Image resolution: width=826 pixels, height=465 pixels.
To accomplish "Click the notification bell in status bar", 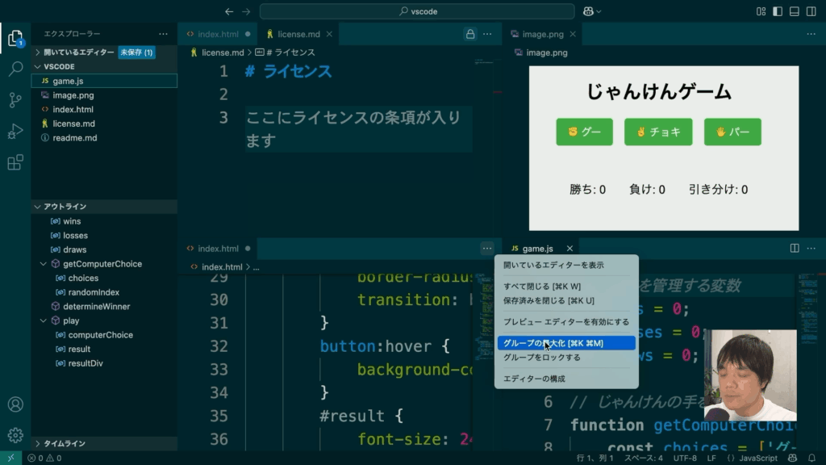I will tap(811, 458).
